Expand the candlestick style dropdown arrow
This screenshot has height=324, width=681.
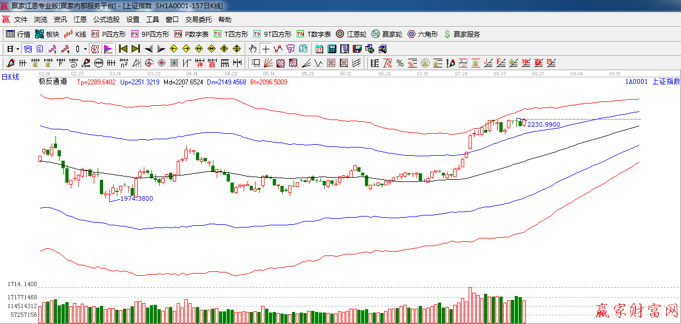click(85, 49)
